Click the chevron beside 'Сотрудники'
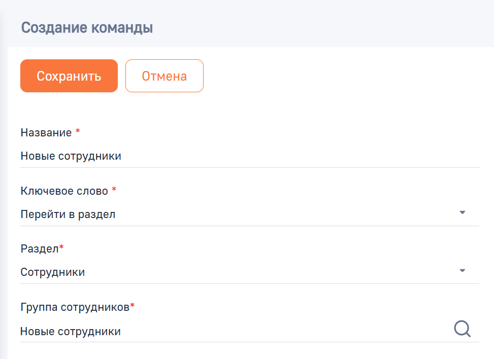Viewport: 494px width, 359px height. pyautogui.click(x=463, y=270)
